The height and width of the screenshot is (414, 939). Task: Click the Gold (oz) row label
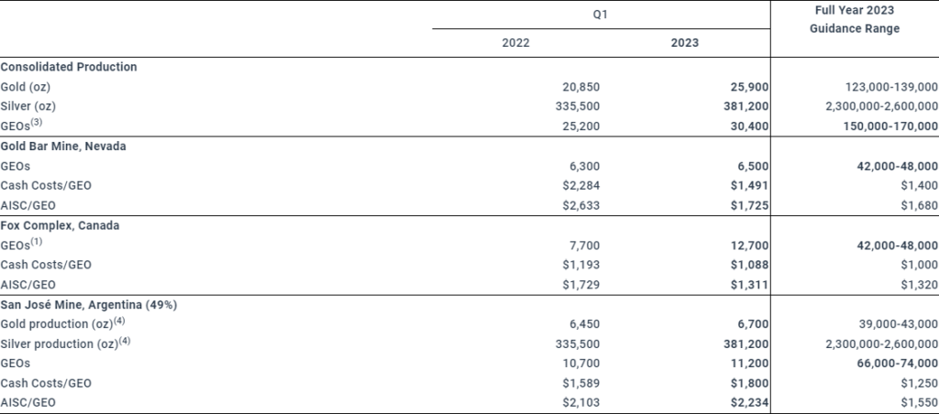coord(27,87)
